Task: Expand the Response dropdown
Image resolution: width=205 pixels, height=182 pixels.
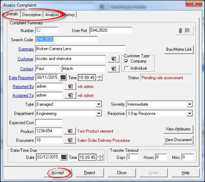Action: pyautogui.click(x=190, y=113)
